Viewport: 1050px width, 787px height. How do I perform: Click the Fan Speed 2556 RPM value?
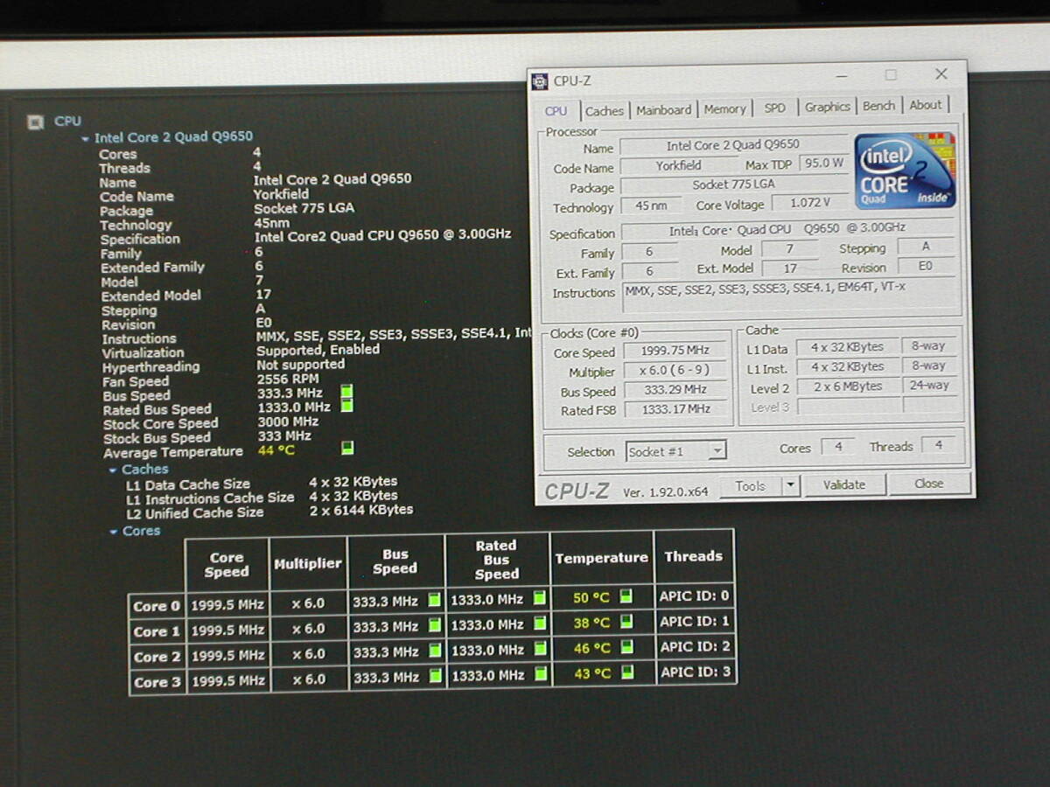287,380
